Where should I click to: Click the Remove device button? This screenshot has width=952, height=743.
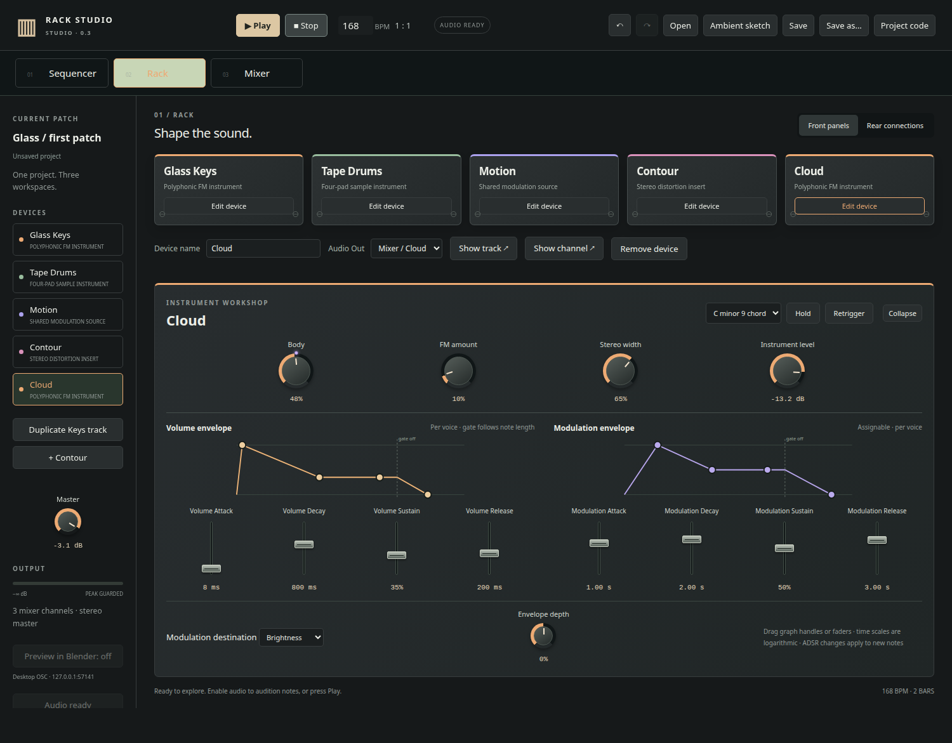(649, 249)
